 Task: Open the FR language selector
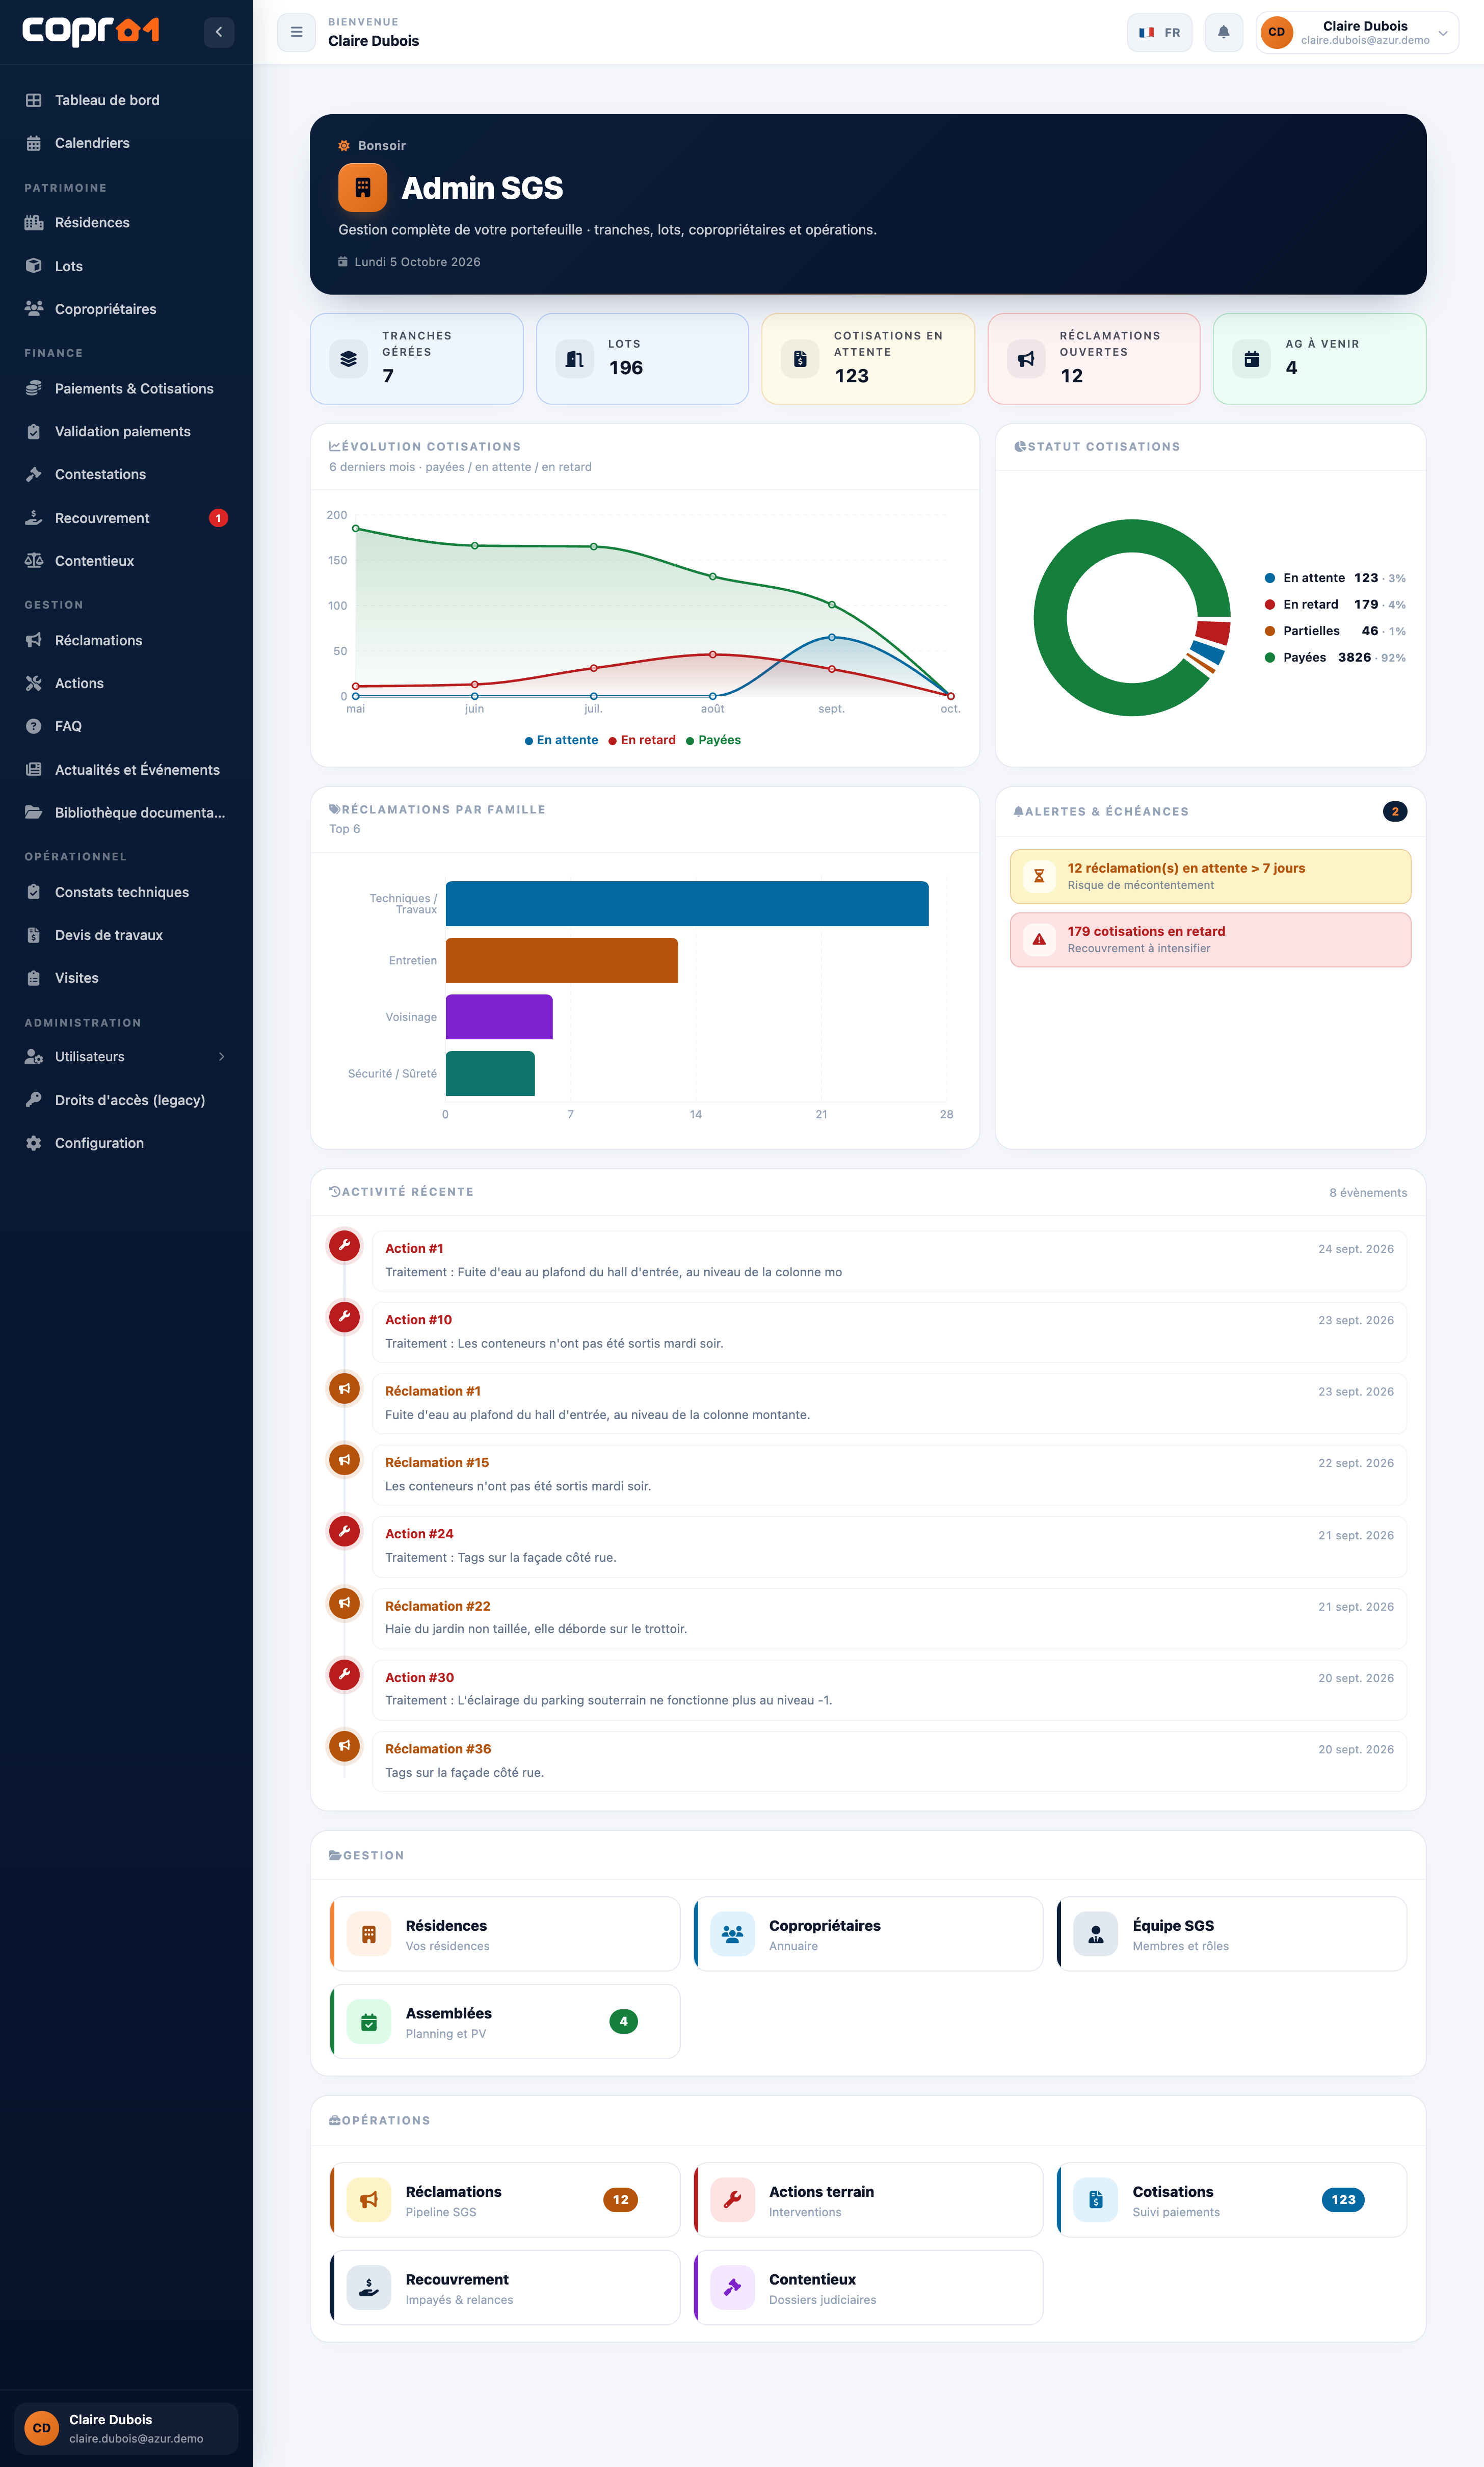[1159, 32]
